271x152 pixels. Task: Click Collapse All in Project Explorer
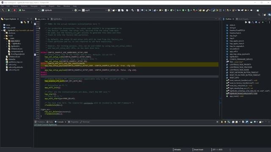[22, 22]
